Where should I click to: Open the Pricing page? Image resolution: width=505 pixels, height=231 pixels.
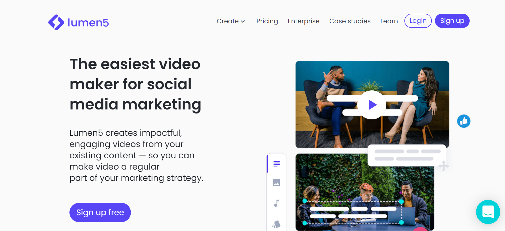pyautogui.click(x=267, y=21)
